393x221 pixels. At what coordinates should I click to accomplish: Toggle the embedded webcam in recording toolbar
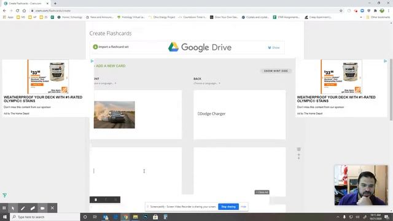pos(42,208)
